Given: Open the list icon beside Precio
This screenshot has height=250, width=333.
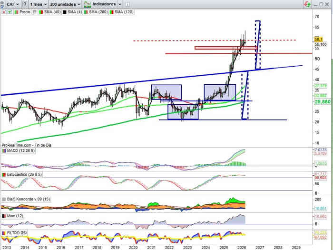Looking at the screenshot, I should pyautogui.click(x=35, y=11).
